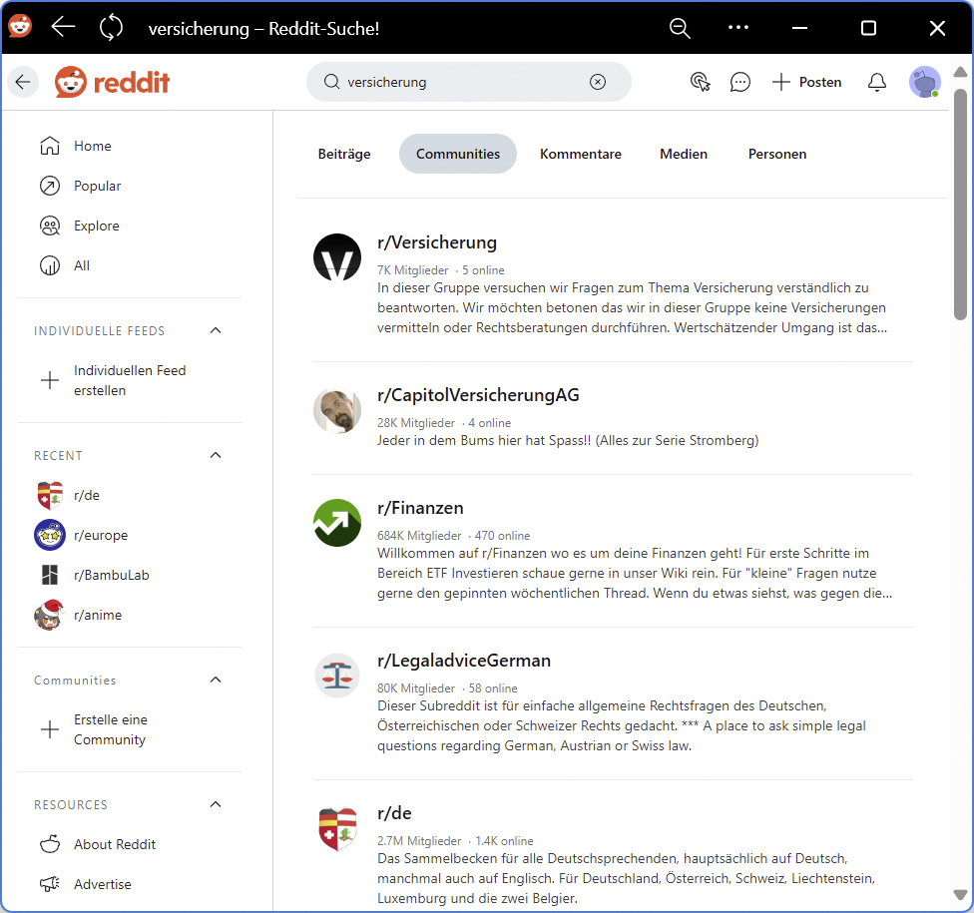Click r/de crest avatar in results

(337, 828)
